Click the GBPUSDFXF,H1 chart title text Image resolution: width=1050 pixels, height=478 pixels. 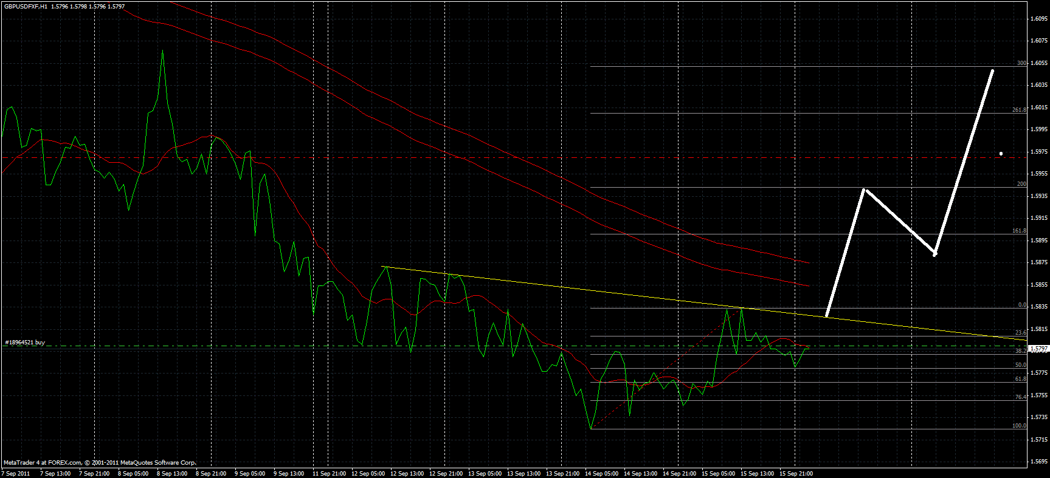pyautogui.click(x=26, y=7)
